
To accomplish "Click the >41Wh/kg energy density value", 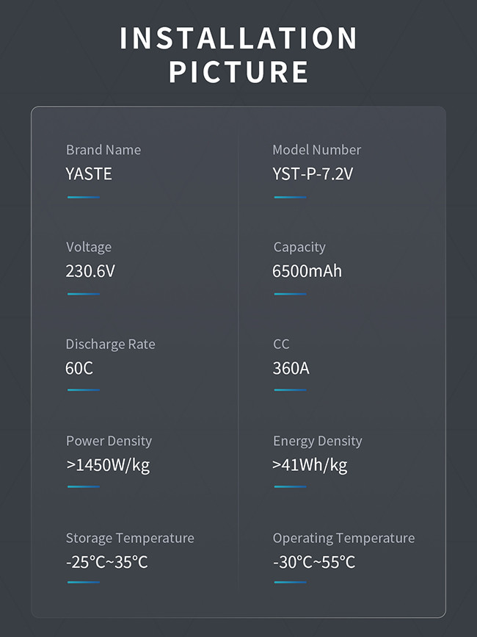I will (x=310, y=466).
